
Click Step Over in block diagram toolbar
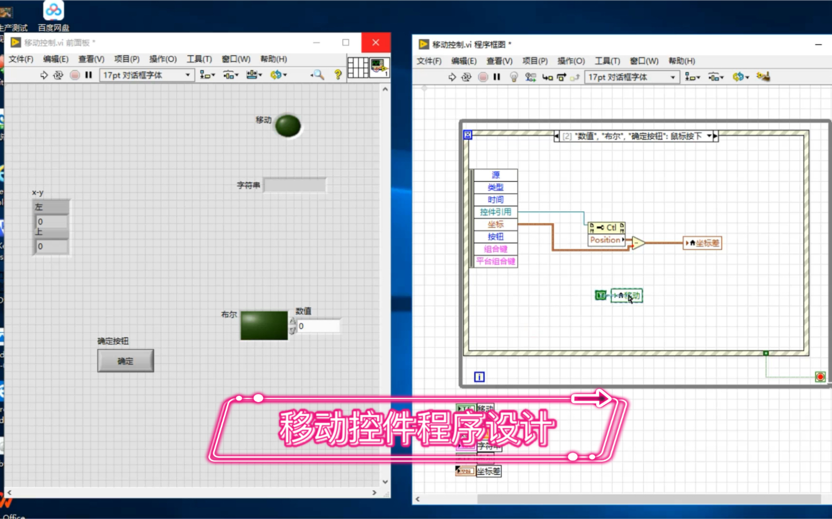coord(561,77)
